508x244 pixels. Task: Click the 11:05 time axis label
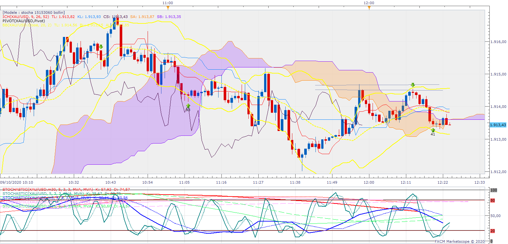point(185,182)
